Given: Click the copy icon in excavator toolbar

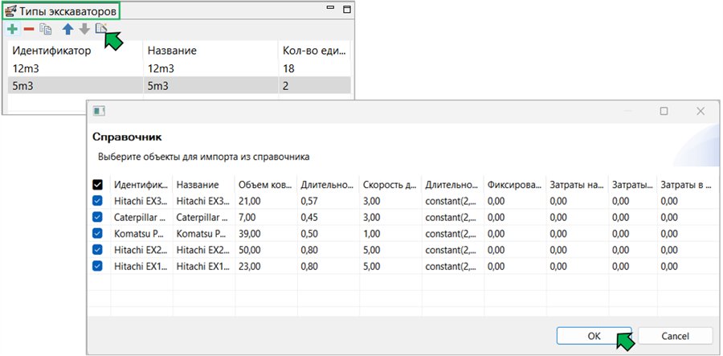Looking at the screenshot, I should 45,30.
